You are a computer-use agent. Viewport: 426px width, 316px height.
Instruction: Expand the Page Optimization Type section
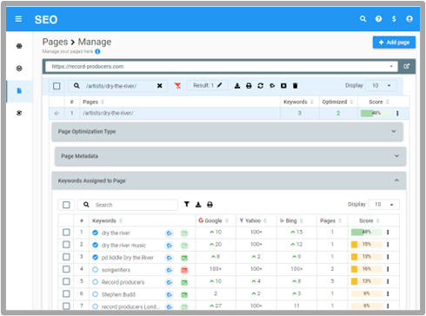[x=227, y=132]
